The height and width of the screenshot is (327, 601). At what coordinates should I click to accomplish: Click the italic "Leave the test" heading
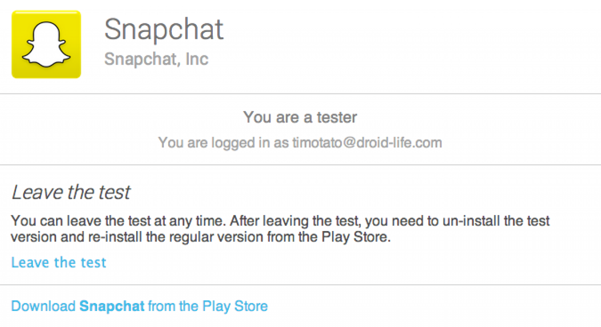coord(71,192)
